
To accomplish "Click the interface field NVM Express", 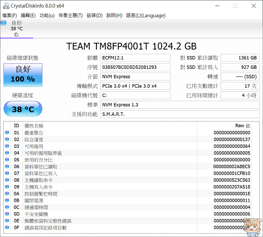I will (x=135, y=77).
